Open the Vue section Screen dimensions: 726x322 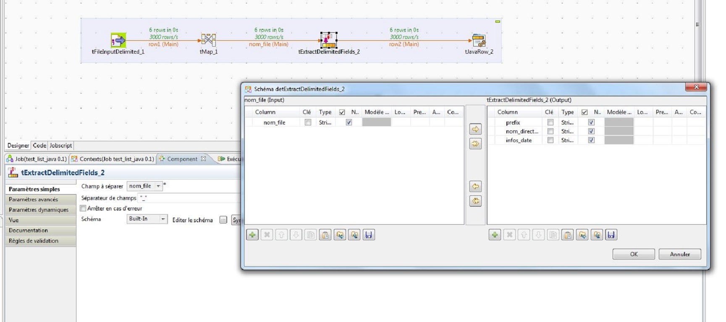[40, 220]
